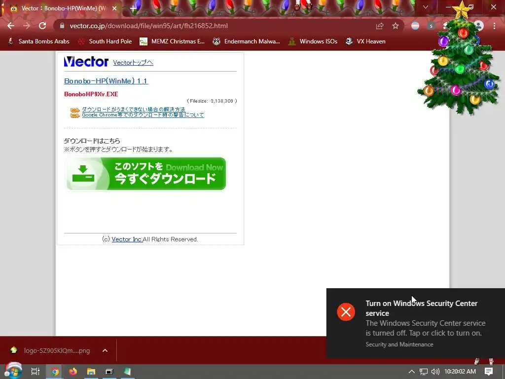Click the BonoboHP9Xv.EXE file name
Viewport: 505px width, 379px height.
[91, 94]
